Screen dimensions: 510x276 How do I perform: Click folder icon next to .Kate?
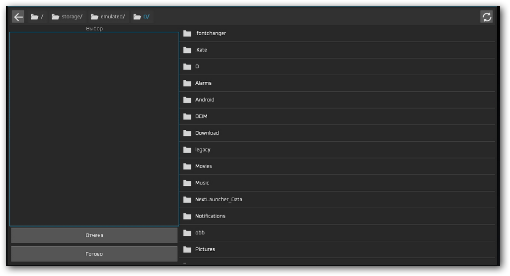tap(187, 50)
